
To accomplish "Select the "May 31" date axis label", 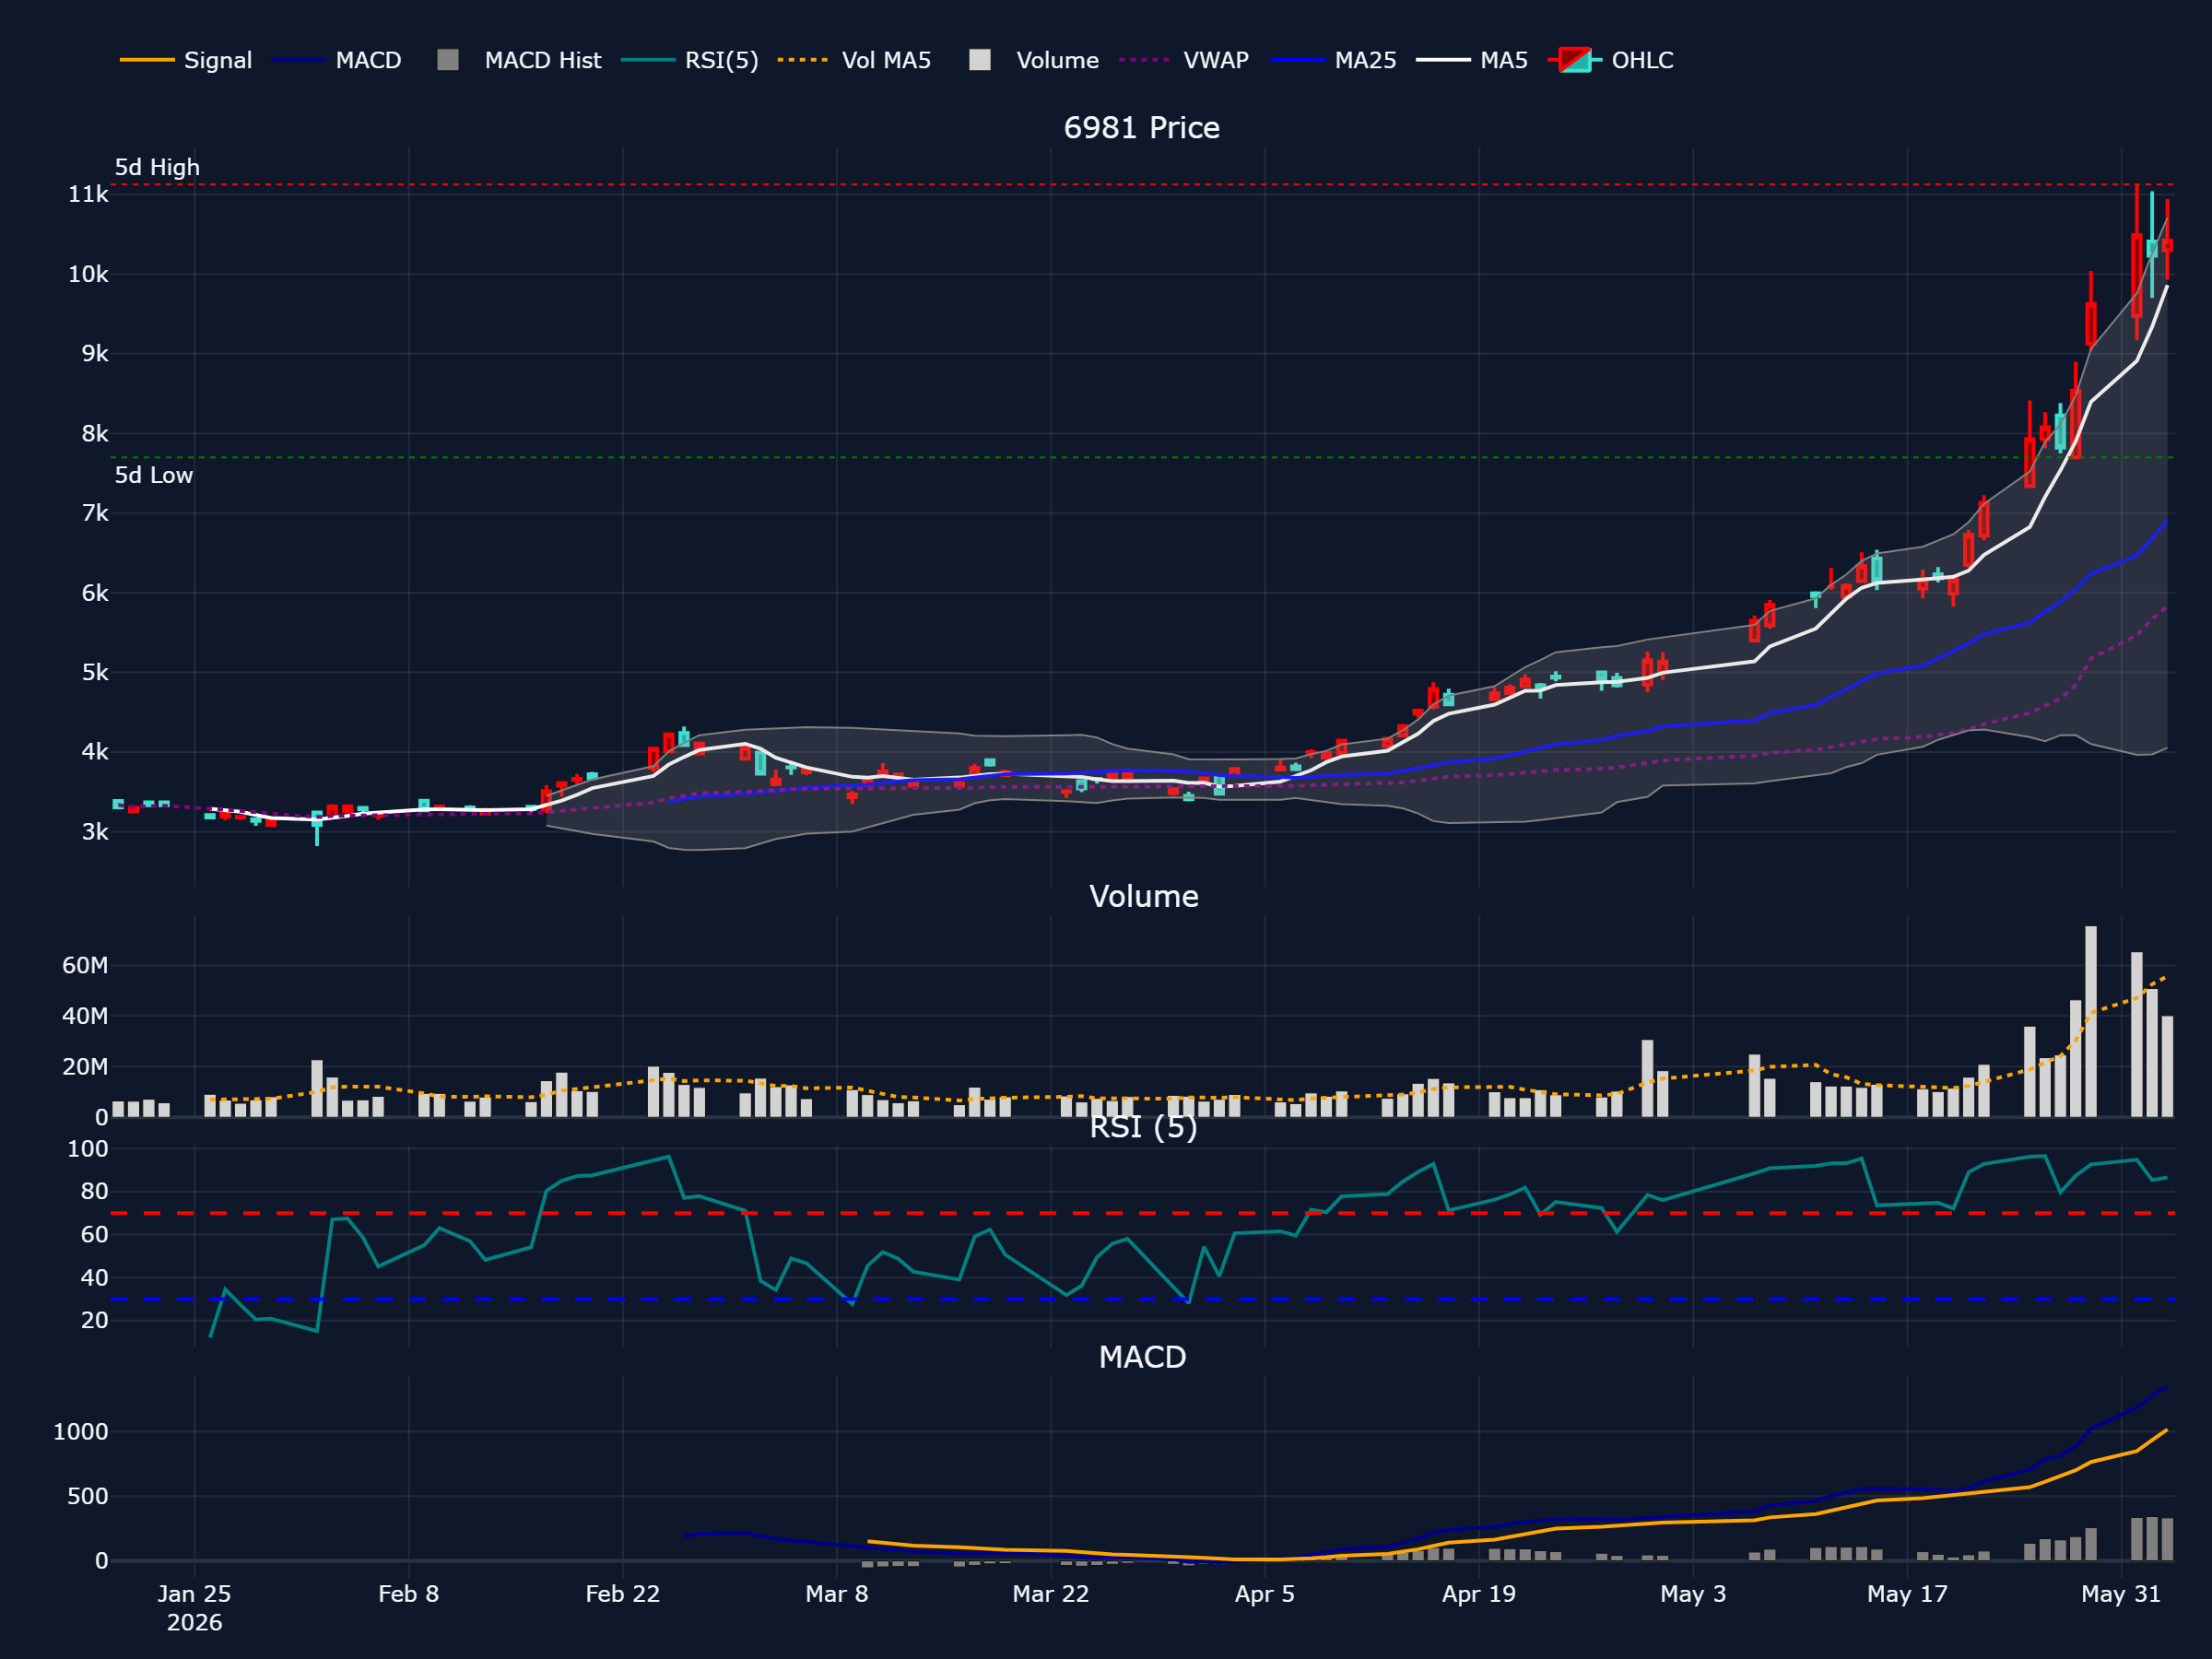I will tap(2121, 1594).
